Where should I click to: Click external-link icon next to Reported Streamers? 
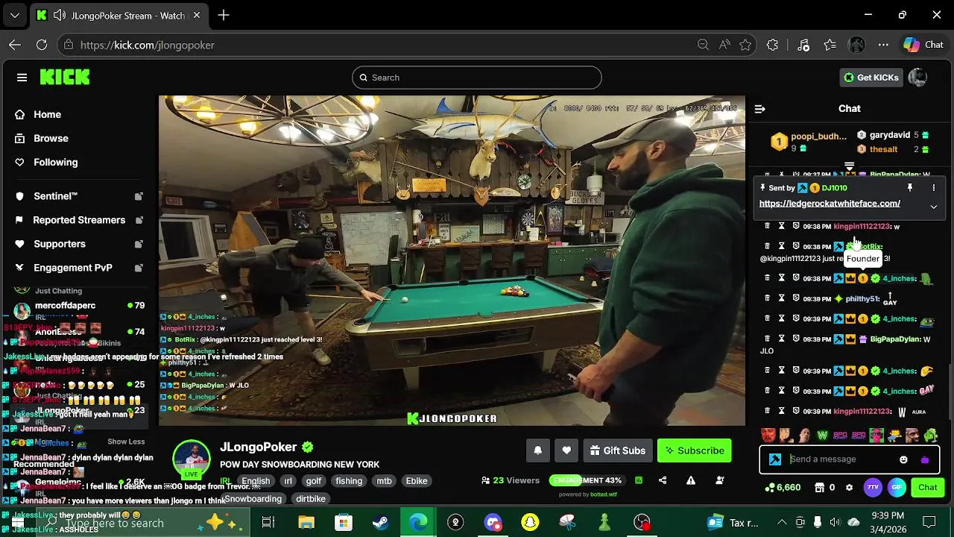tap(139, 220)
